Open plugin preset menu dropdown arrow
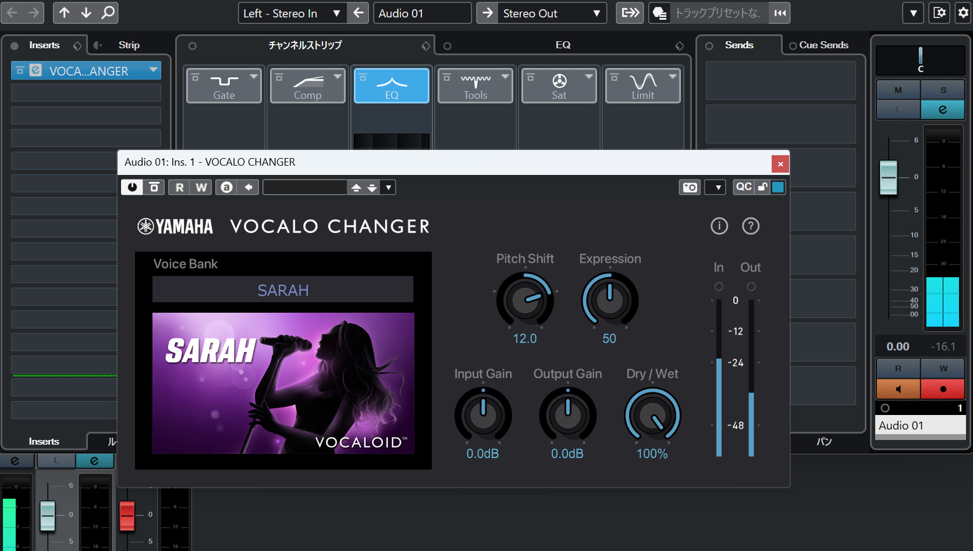The width and height of the screenshot is (973, 551). coord(388,187)
